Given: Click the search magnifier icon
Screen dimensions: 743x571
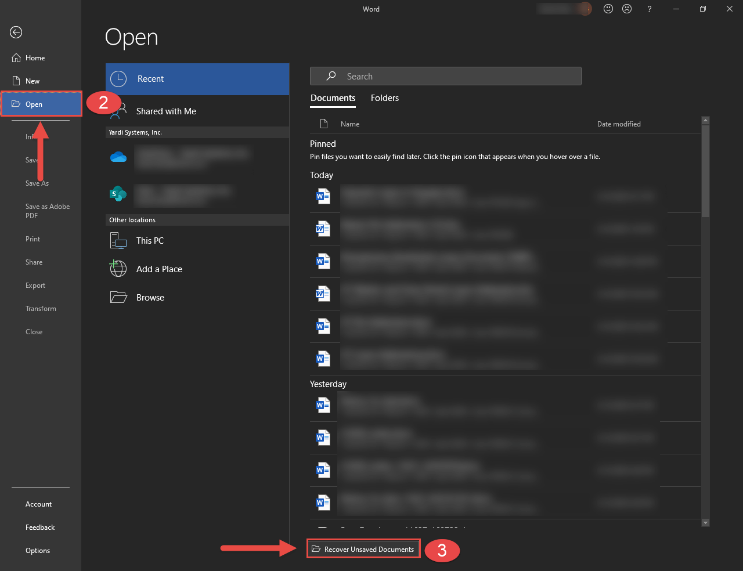Looking at the screenshot, I should pyautogui.click(x=331, y=76).
